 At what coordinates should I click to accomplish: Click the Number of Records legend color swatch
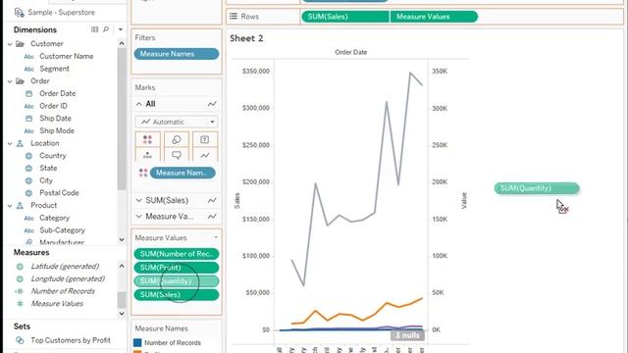coord(137,342)
